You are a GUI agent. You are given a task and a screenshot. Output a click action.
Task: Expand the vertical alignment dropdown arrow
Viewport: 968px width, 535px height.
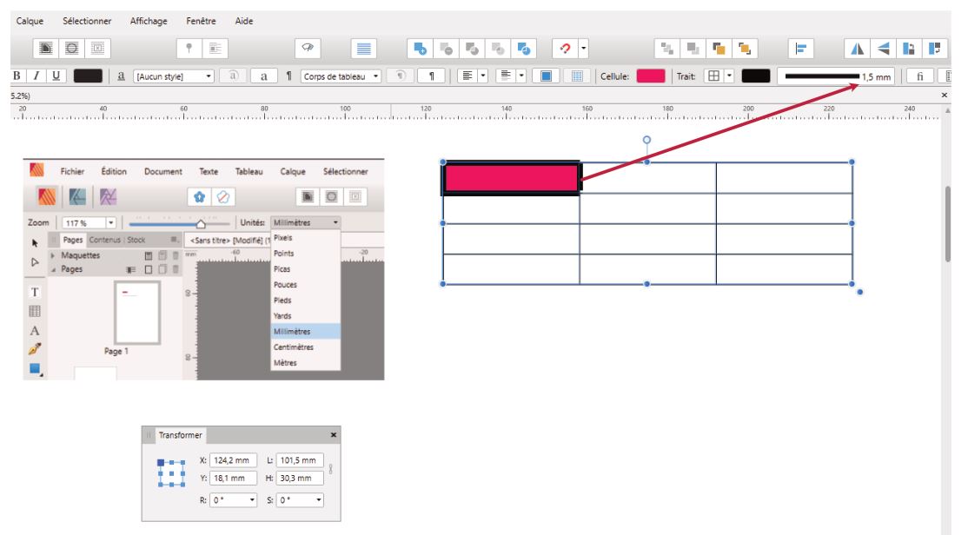click(x=521, y=76)
